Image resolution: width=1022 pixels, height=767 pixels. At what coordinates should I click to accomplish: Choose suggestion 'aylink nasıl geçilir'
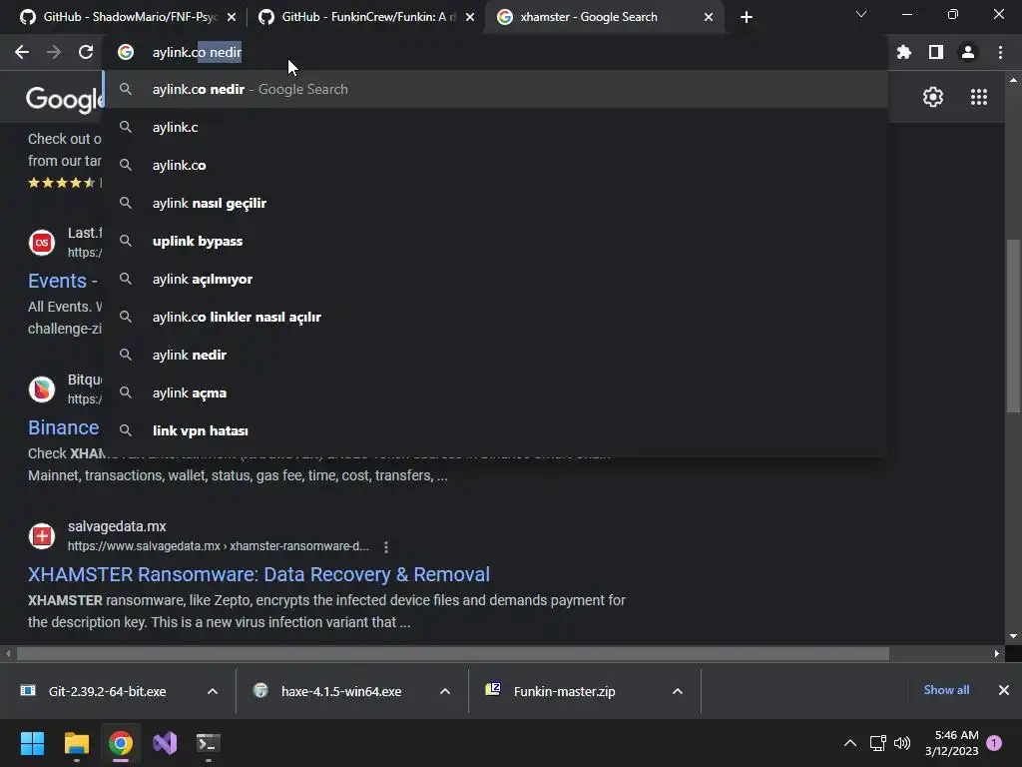click(x=497, y=203)
